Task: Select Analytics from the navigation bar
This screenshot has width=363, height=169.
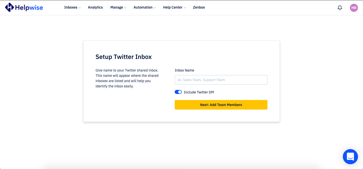Action: pyautogui.click(x=95, y=7)
